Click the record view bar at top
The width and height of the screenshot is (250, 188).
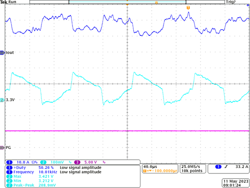[127, 2]
